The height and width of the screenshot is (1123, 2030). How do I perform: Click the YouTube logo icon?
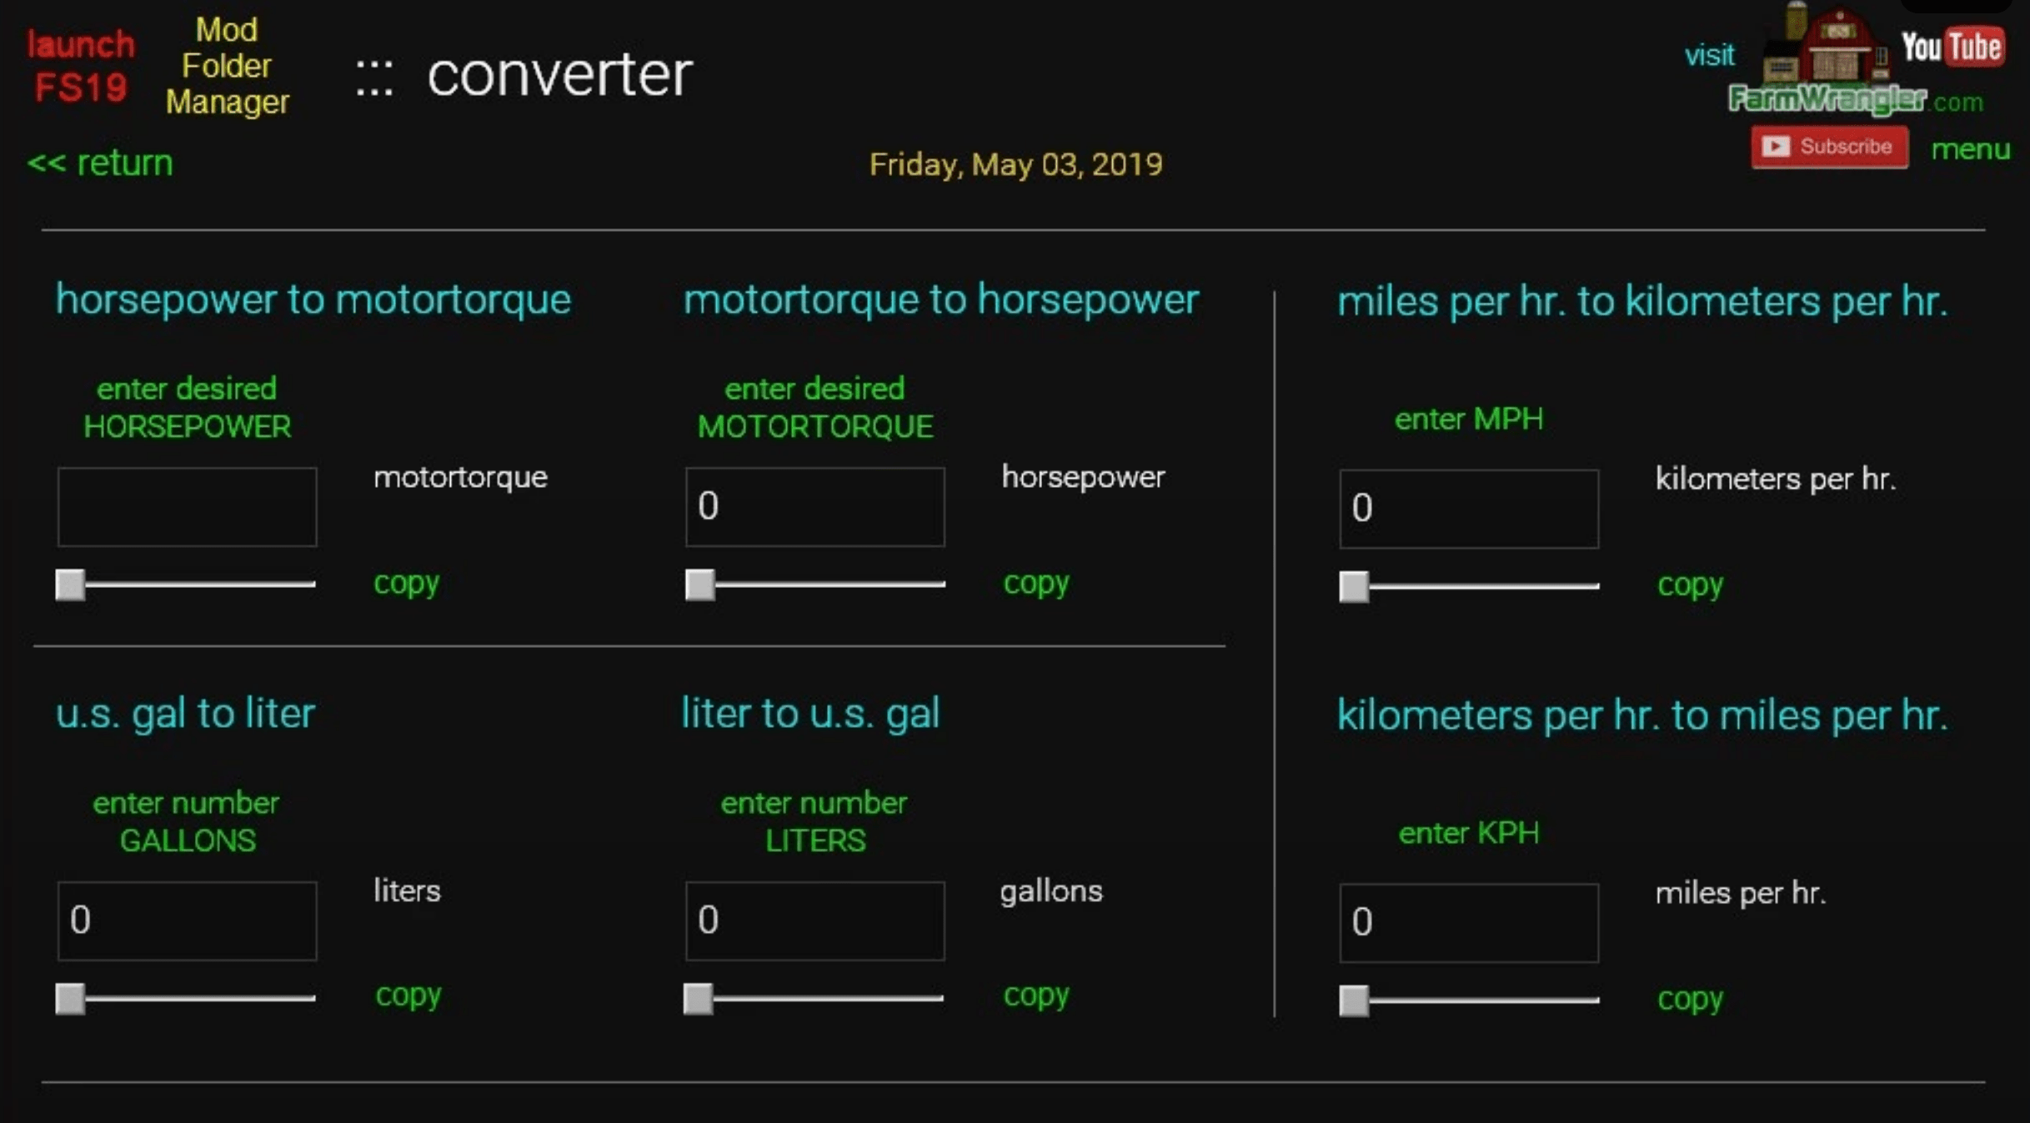pyautogui.click(x=1952, y=47)
